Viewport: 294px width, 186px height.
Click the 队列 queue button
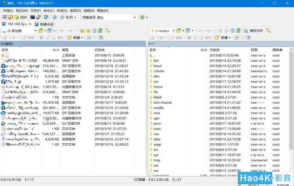coord(67,17)
